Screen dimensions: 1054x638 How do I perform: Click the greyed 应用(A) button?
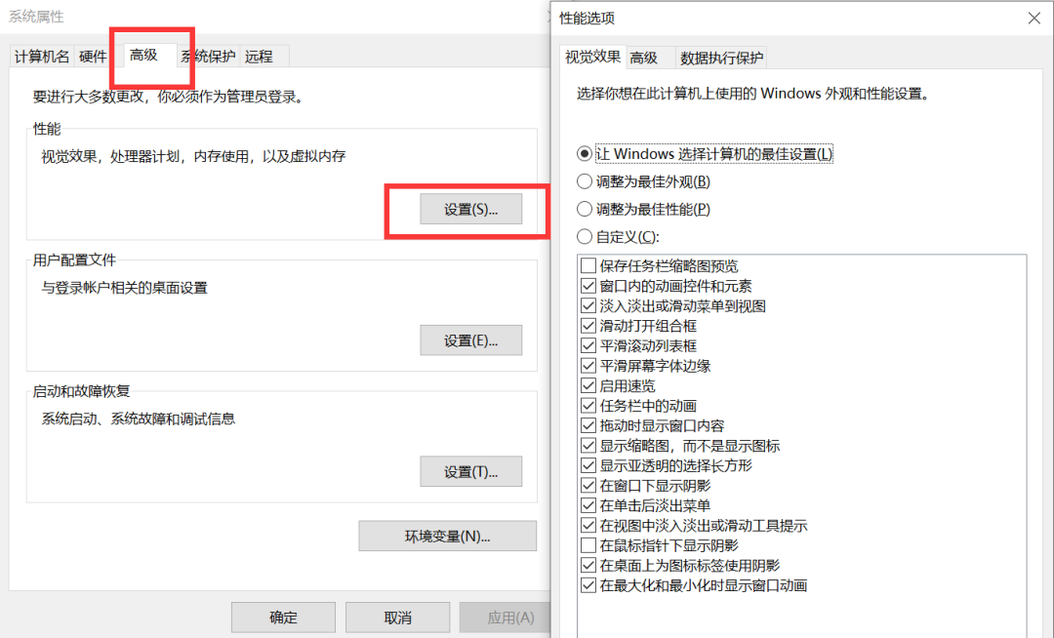[x=507, y=618]
